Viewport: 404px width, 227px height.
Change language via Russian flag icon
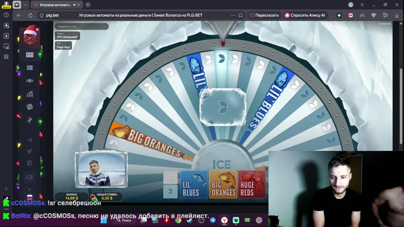[30, 198]
